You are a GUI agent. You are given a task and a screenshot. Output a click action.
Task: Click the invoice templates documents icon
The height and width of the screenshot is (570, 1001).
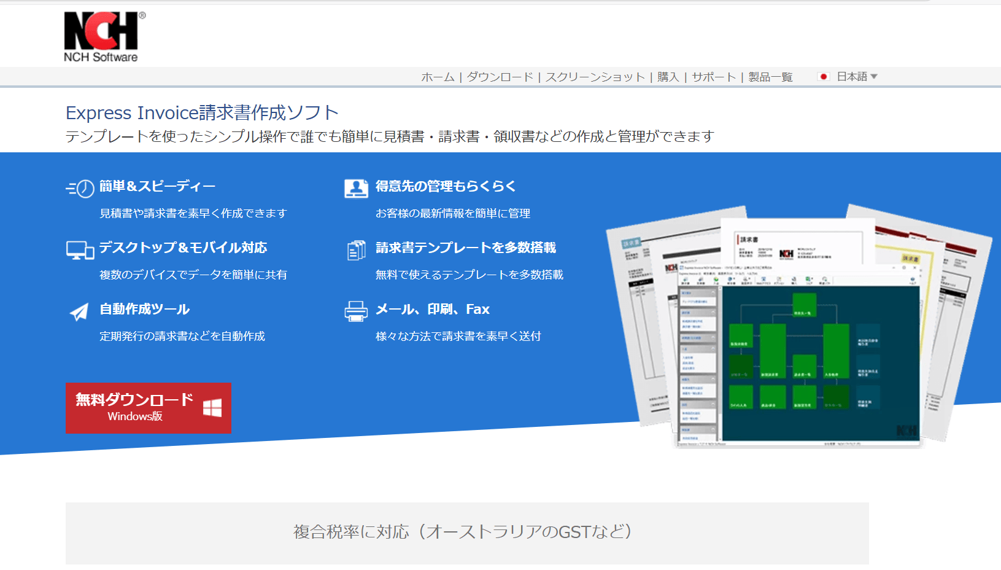[357, 250]
